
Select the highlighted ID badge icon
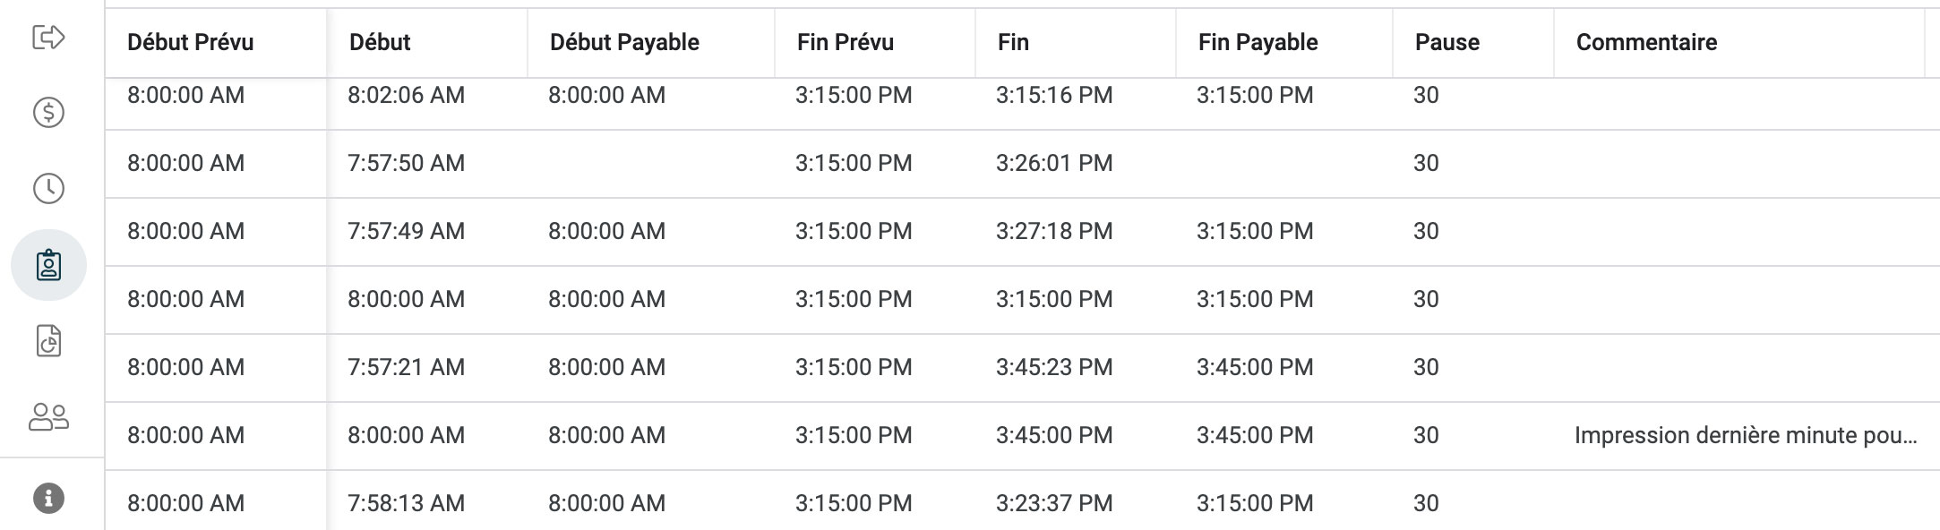click(x=48, y=265)
